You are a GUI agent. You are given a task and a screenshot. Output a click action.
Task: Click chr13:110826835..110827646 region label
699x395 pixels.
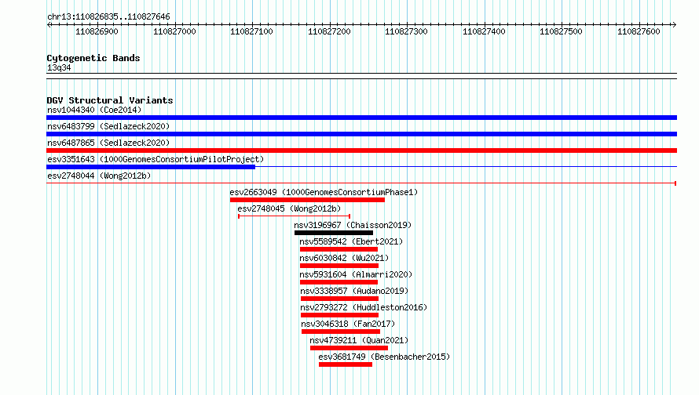108,17
